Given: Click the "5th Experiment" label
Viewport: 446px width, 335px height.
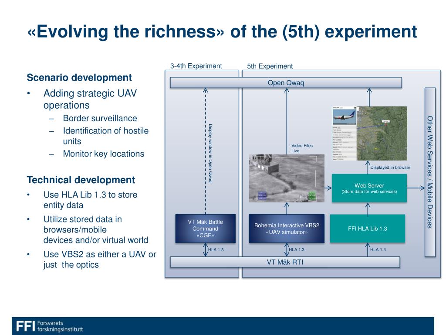Looking at the screenshot, I should pos(270,66).
